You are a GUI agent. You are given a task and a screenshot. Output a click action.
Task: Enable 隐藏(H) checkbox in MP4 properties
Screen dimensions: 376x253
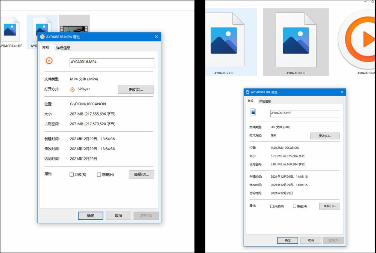coord(99,175)
